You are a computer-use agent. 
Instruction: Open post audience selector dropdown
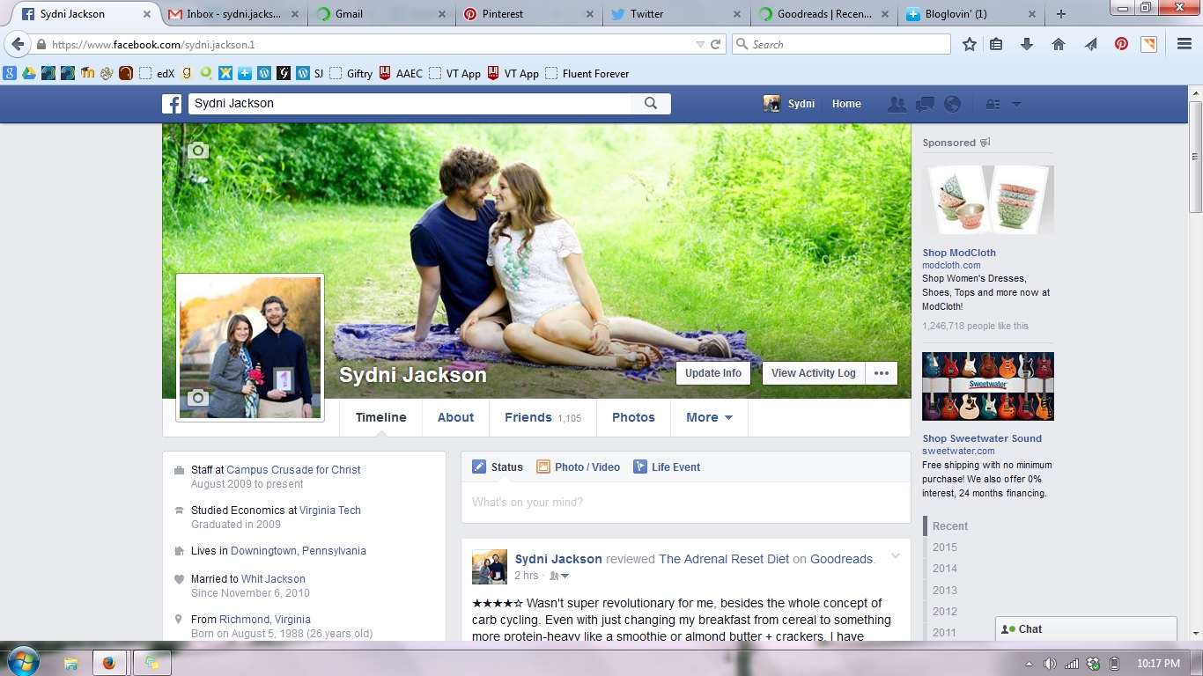coord(559,576)
